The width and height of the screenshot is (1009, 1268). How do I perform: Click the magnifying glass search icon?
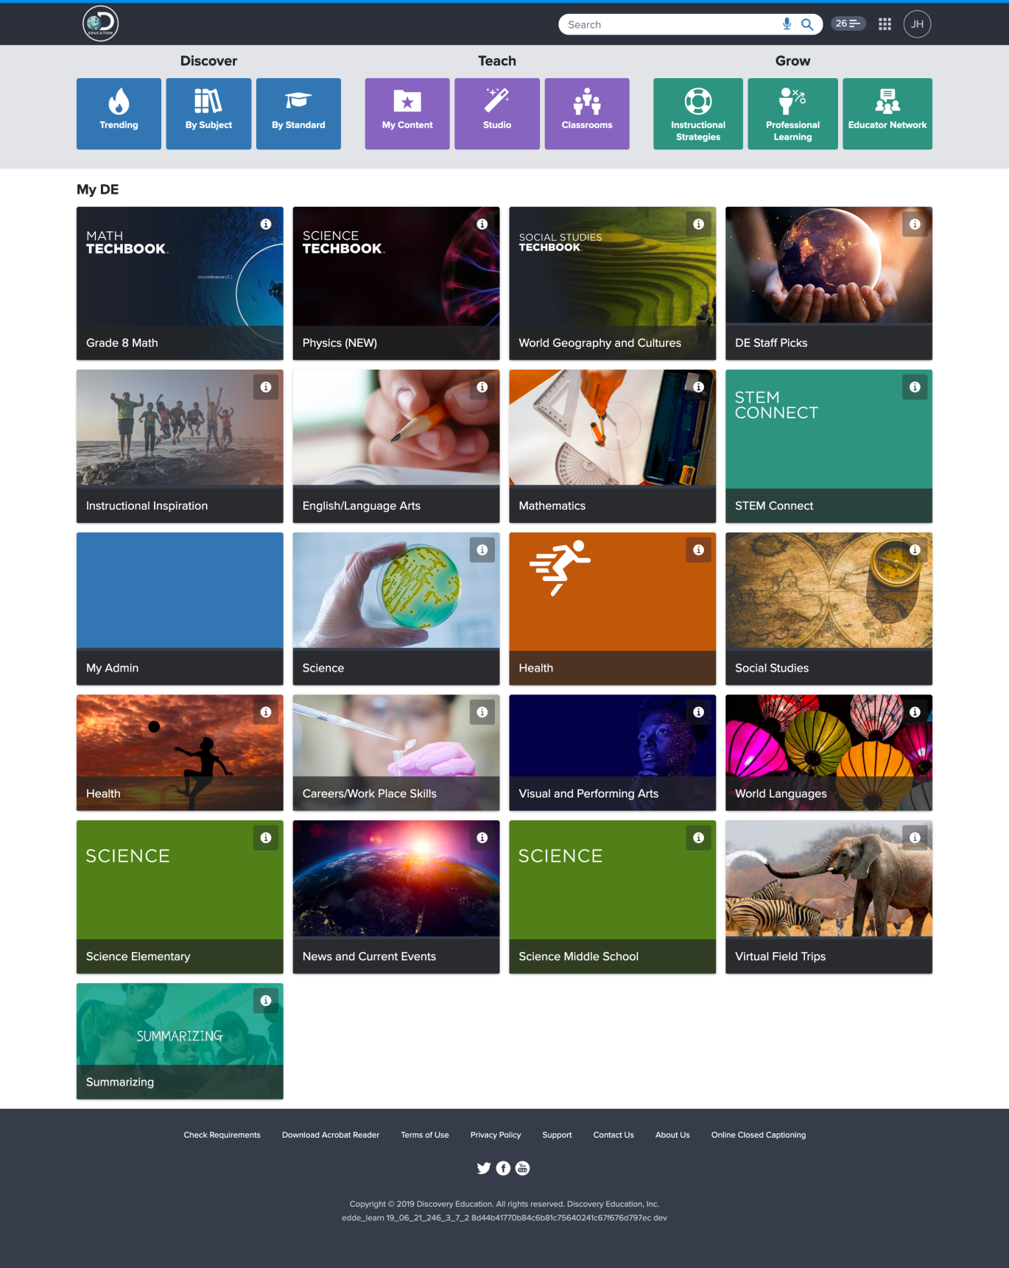807,24
